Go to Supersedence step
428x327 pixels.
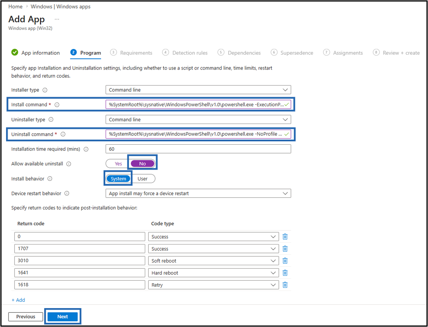click(292, 53)
